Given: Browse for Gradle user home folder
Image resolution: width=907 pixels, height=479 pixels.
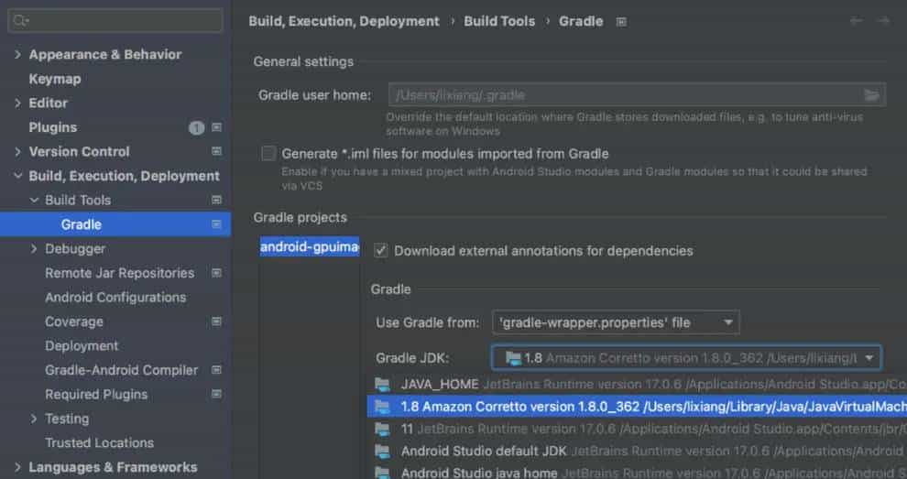Looking at the screenshot, I should 871,95.
